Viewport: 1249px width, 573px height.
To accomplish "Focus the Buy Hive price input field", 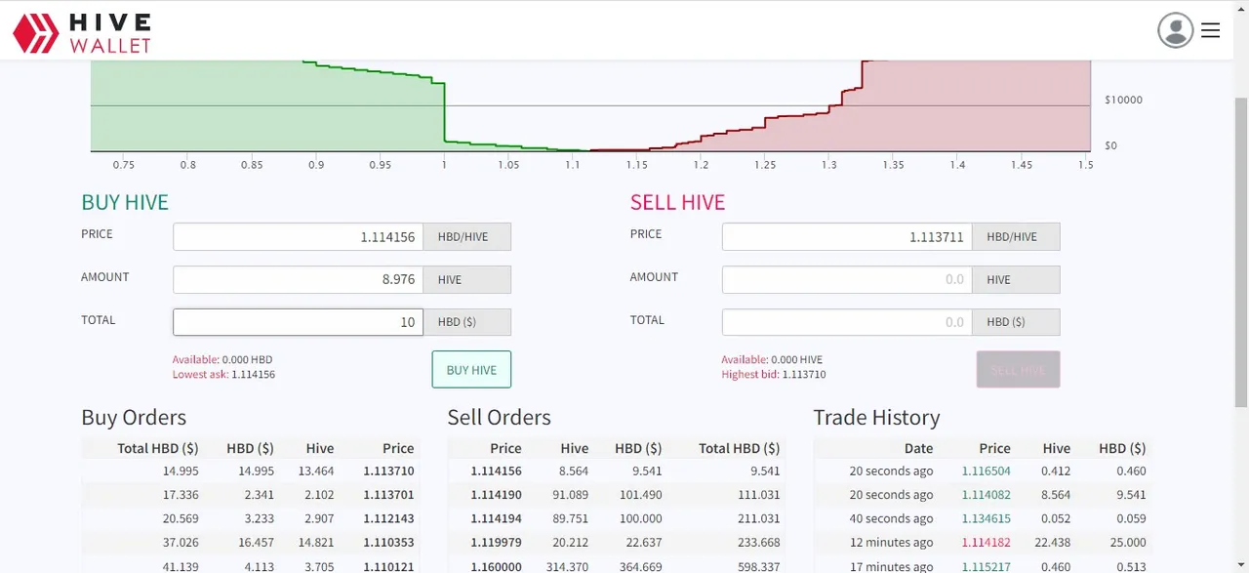I will [298, 236].
